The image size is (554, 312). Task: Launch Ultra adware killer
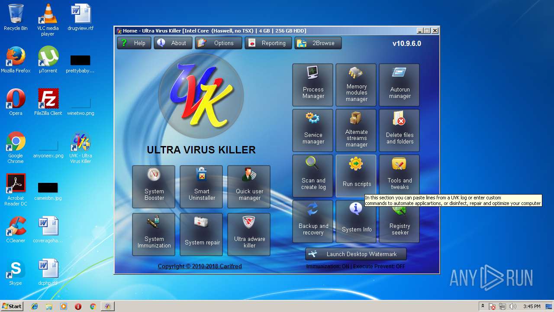[249, 234]
